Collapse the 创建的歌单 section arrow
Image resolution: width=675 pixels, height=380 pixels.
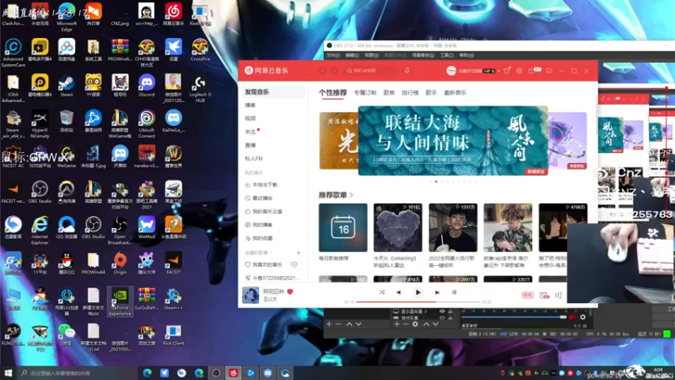(x=271, y=252)
